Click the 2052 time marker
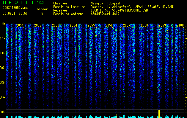This screenshot has height=118, width=187. pos(38,25)
